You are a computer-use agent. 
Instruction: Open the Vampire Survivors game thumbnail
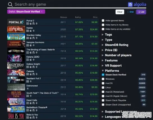(x=16, y=44)
